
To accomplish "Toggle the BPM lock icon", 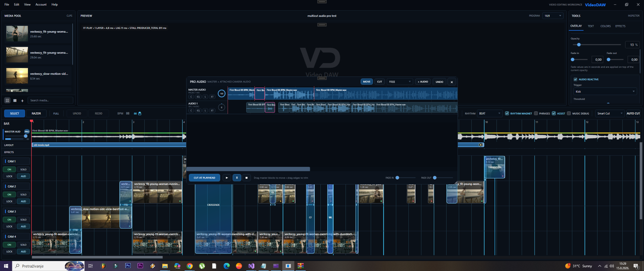I will [140, 114].
